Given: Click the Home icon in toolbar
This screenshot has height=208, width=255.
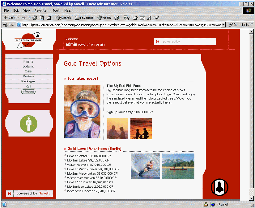Looking at the screenshot, I should pos(49,18).
